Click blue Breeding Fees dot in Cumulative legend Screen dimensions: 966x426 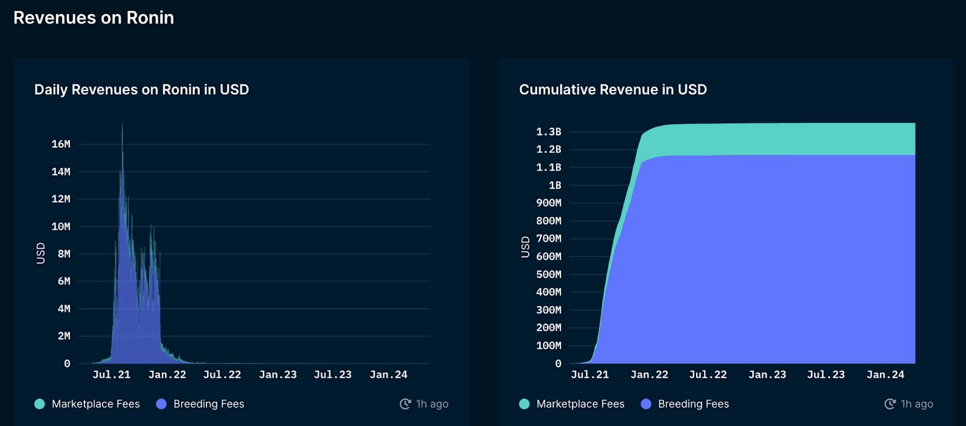pyautogui.click(x=646, y=404)
